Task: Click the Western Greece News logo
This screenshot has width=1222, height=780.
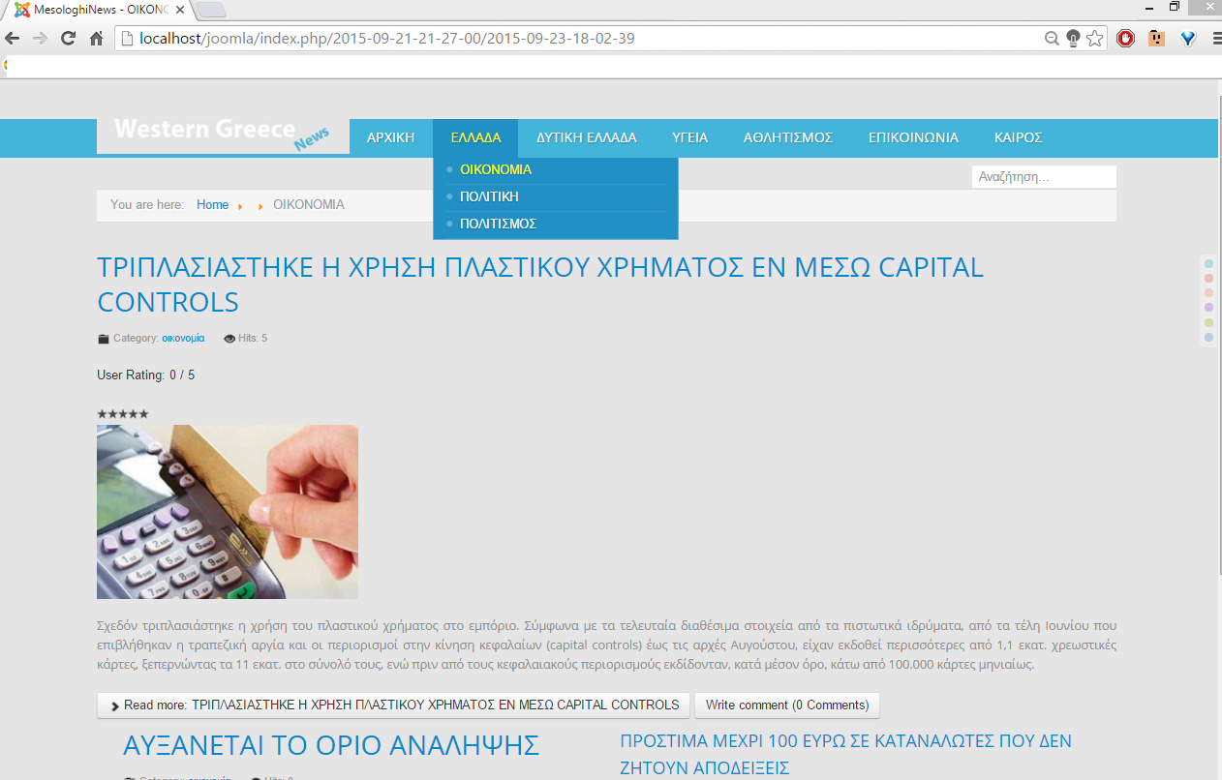Action: click(x=223, y=135)
